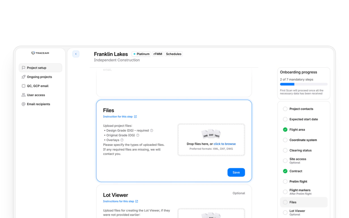Click the TraceAir logo

pos(40,53)
